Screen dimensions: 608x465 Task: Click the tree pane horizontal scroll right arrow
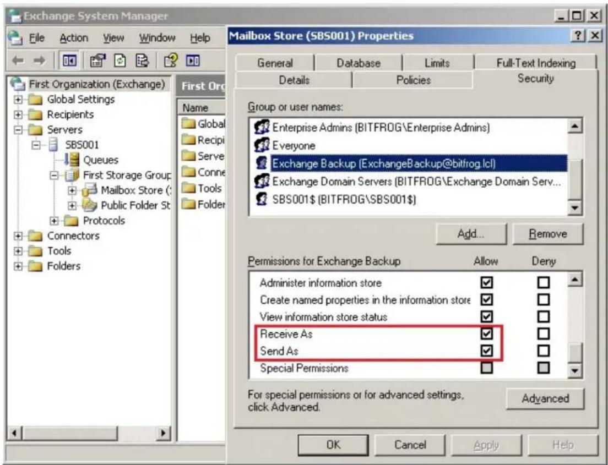coord(163,433)
